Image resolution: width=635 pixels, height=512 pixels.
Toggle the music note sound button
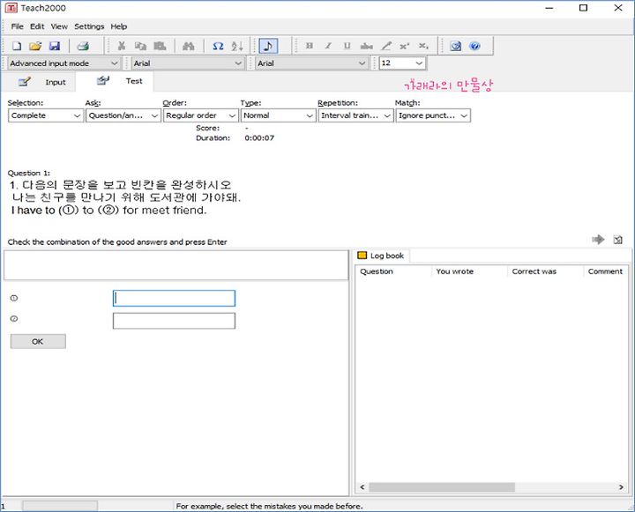(268, 46)
